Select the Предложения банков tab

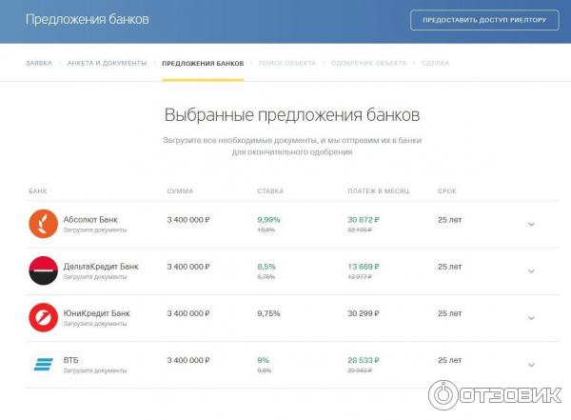point(203,63)
